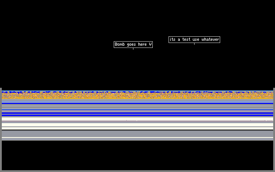Image resolution: width=275 pixels, height=172 pixels.
Task: Click the thin light-blue line atop the layers
Action: pos(137,91)
